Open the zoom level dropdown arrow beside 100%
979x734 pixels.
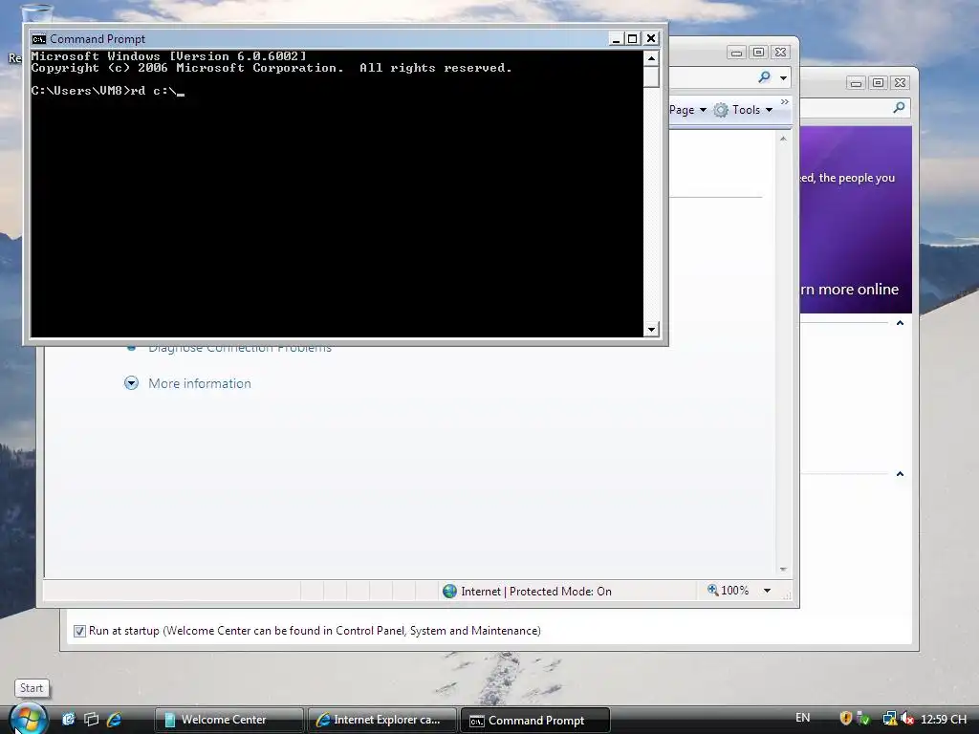point(767,591)
